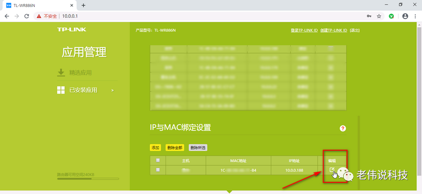
Task: Click the IP地址 column header
Action: click(294, 161)
